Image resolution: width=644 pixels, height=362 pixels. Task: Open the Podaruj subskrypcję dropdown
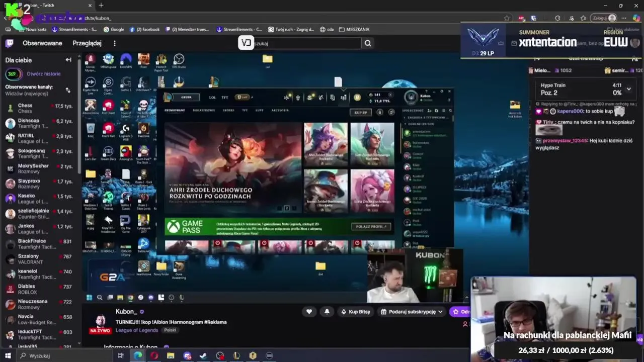point(412,312)
